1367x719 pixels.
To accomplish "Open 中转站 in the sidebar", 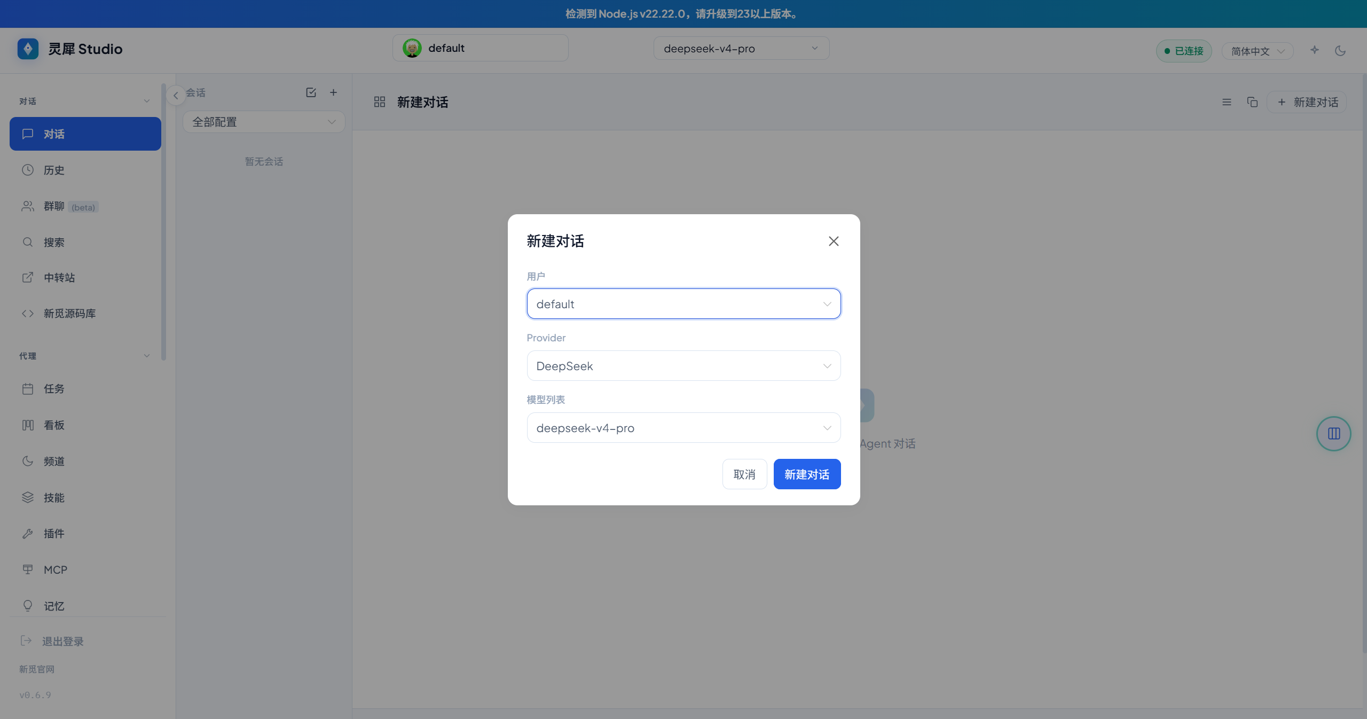I will (x=85, y=278).
